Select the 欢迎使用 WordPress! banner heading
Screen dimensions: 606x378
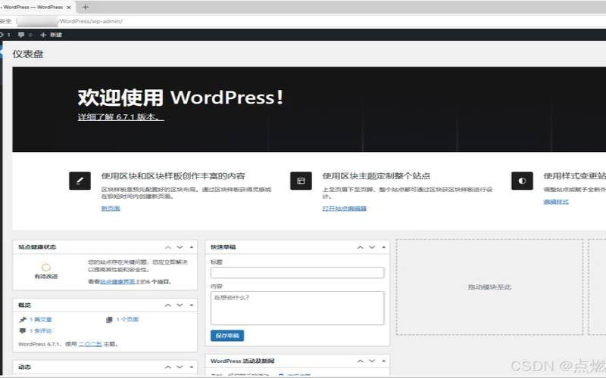(181, 98)
